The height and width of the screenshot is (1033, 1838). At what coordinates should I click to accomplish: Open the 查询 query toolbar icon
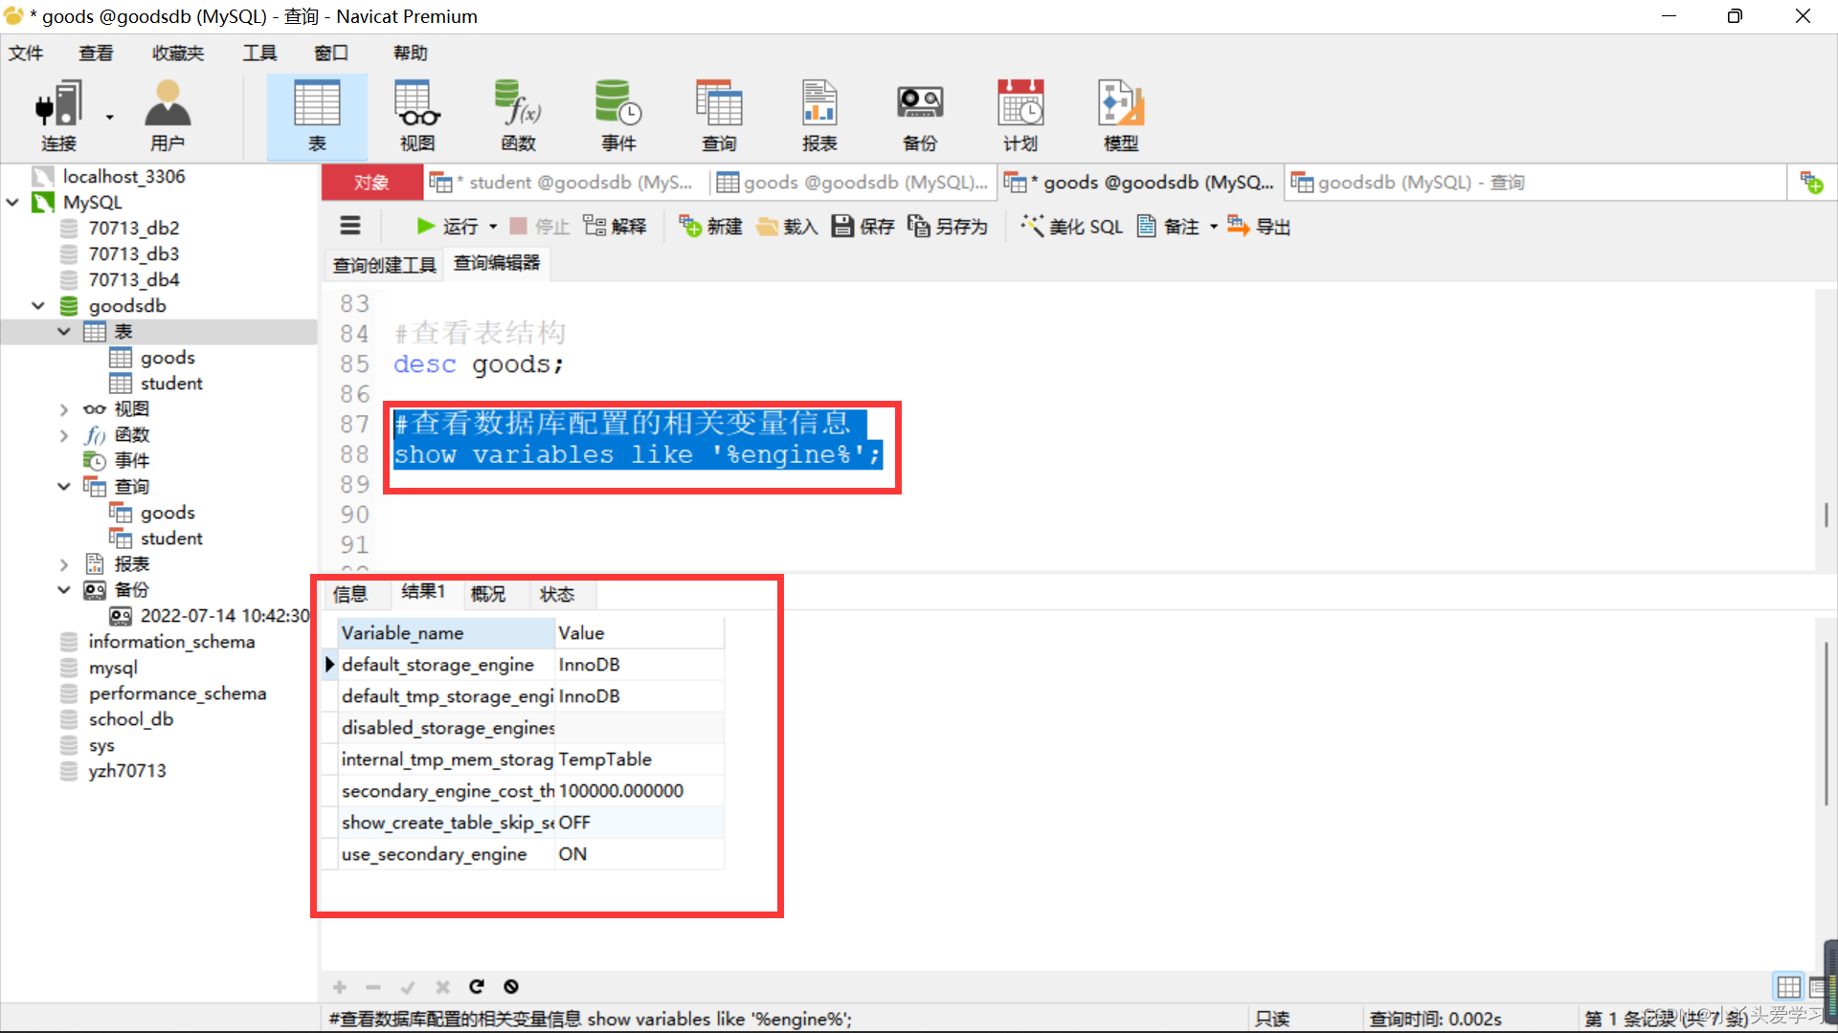tap(719, 116)
